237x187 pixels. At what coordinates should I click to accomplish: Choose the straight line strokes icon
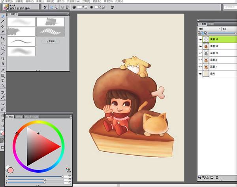(56, 7)
